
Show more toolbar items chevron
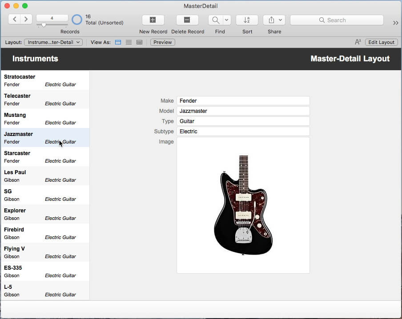[396, 23]
